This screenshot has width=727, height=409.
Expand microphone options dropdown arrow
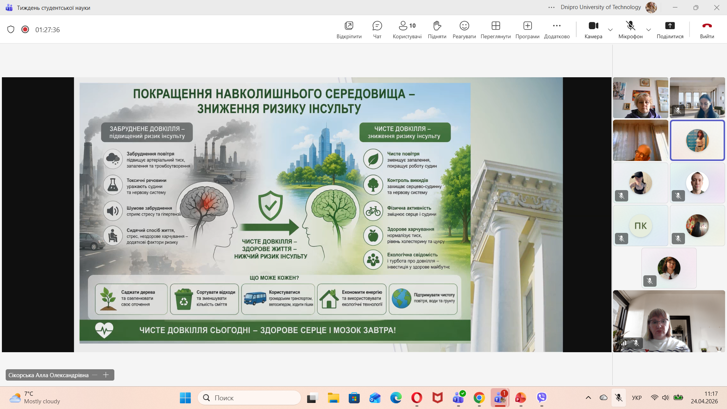pos(649,30)
